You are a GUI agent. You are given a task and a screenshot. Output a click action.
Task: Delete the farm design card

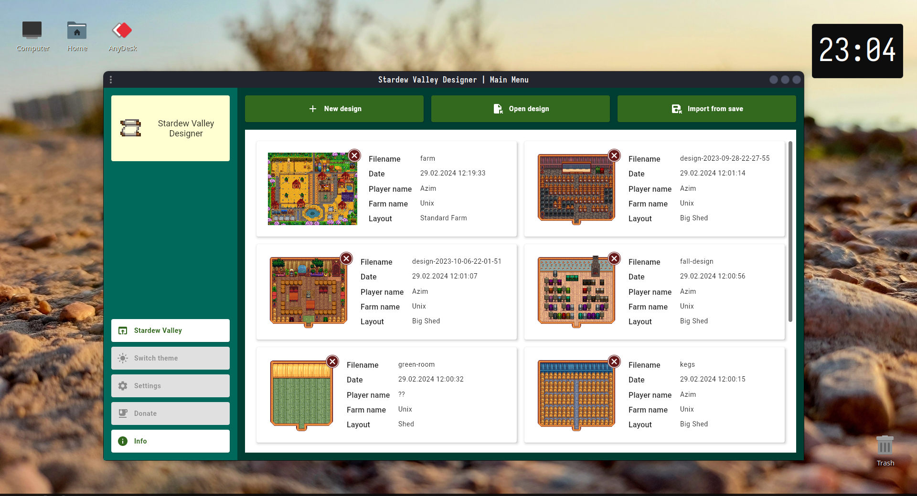[354, 155]
